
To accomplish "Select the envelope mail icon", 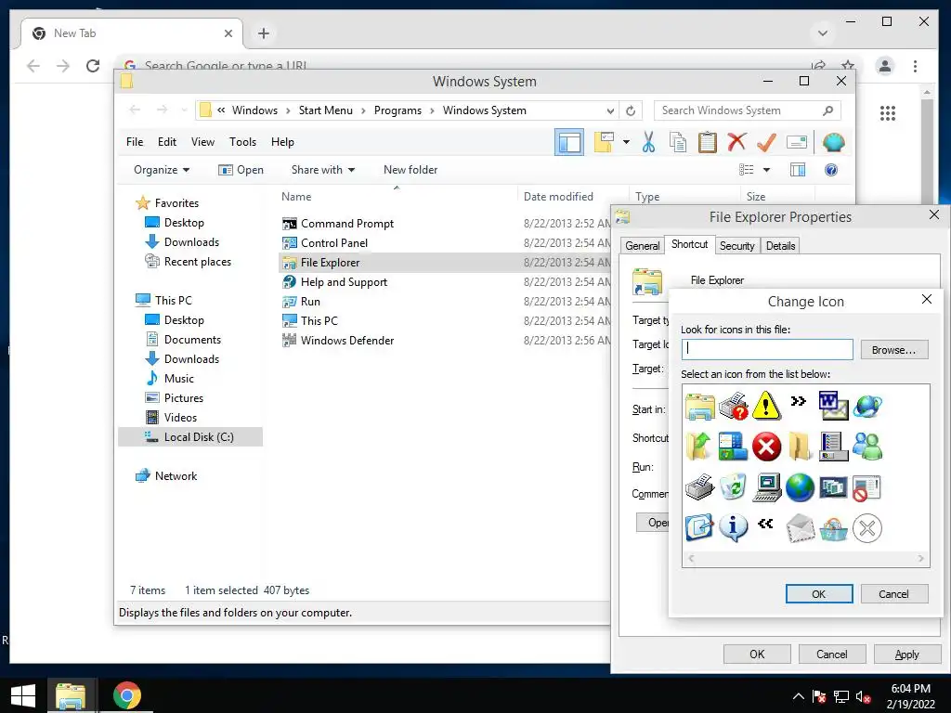I will pos(800,528).
